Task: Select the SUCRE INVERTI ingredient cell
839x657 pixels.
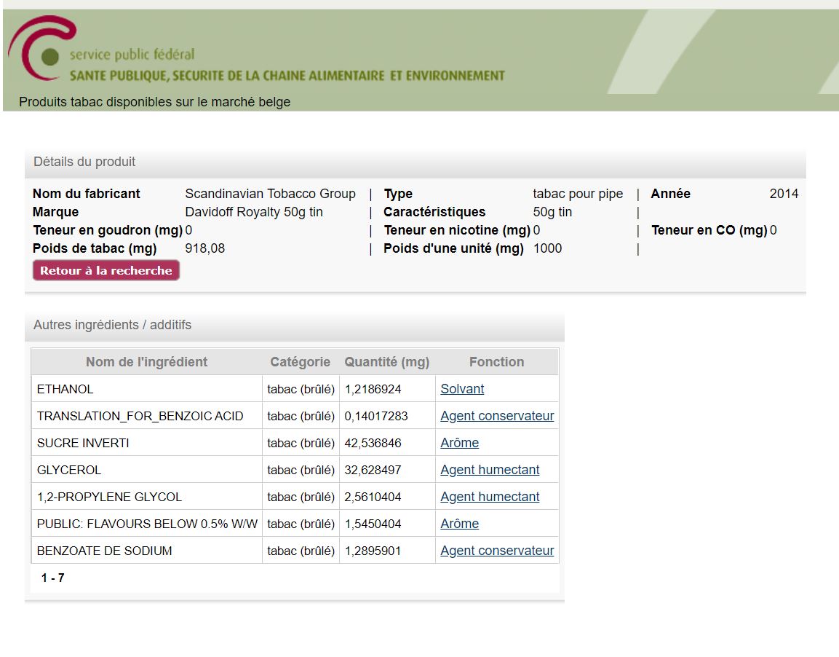Action: point(146,443)
